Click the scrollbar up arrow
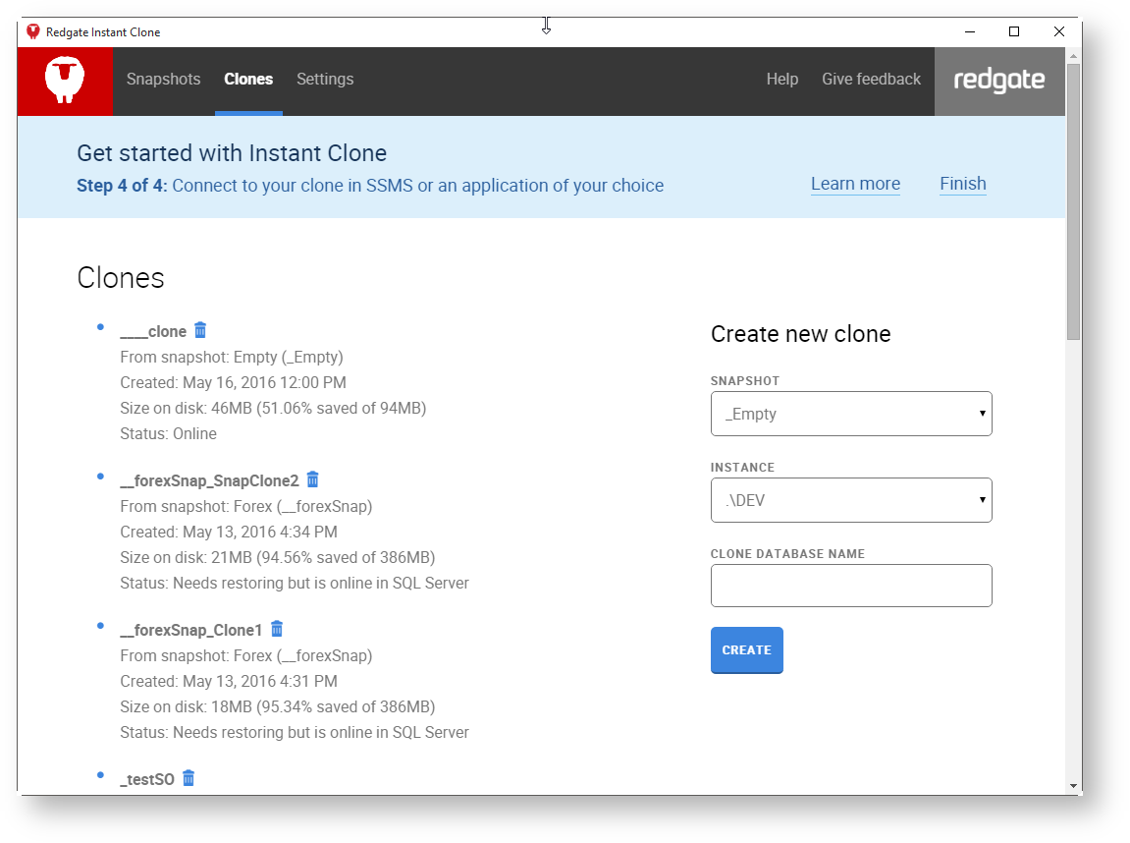This screenshot has height=843, width=1130. tap(1073, 56)
